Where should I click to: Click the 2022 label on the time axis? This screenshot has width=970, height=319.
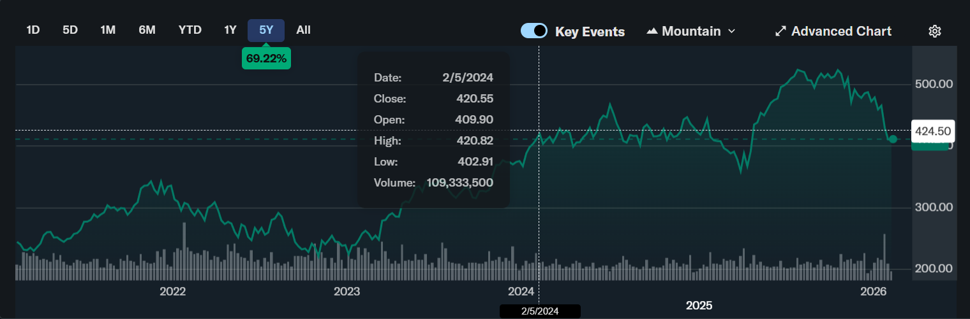(x=172, y=292)
